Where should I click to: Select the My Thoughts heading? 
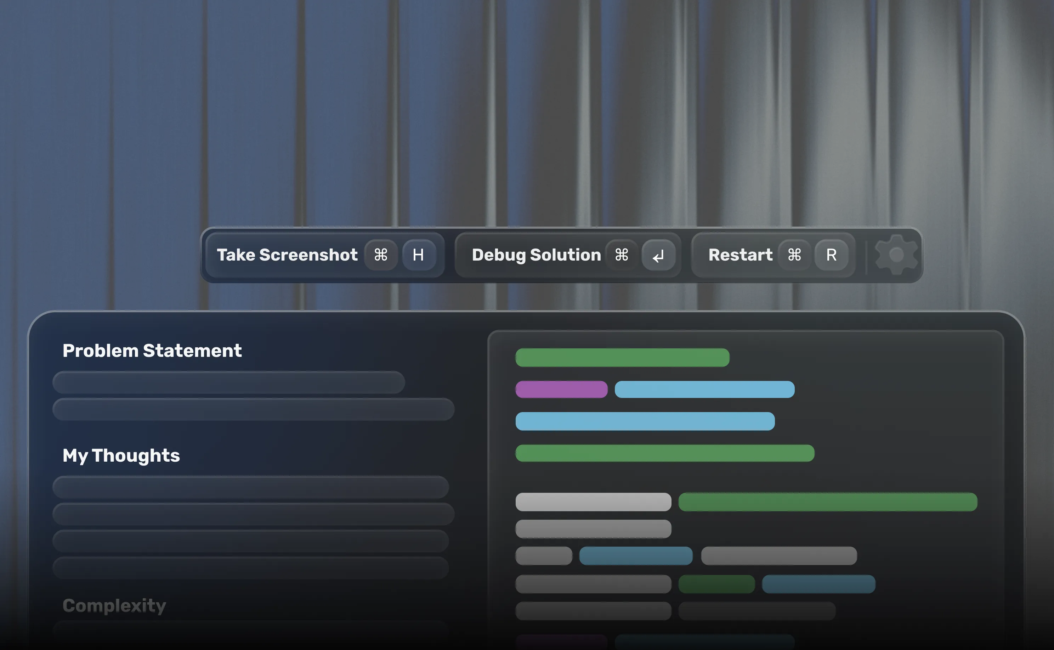point(121,456)
